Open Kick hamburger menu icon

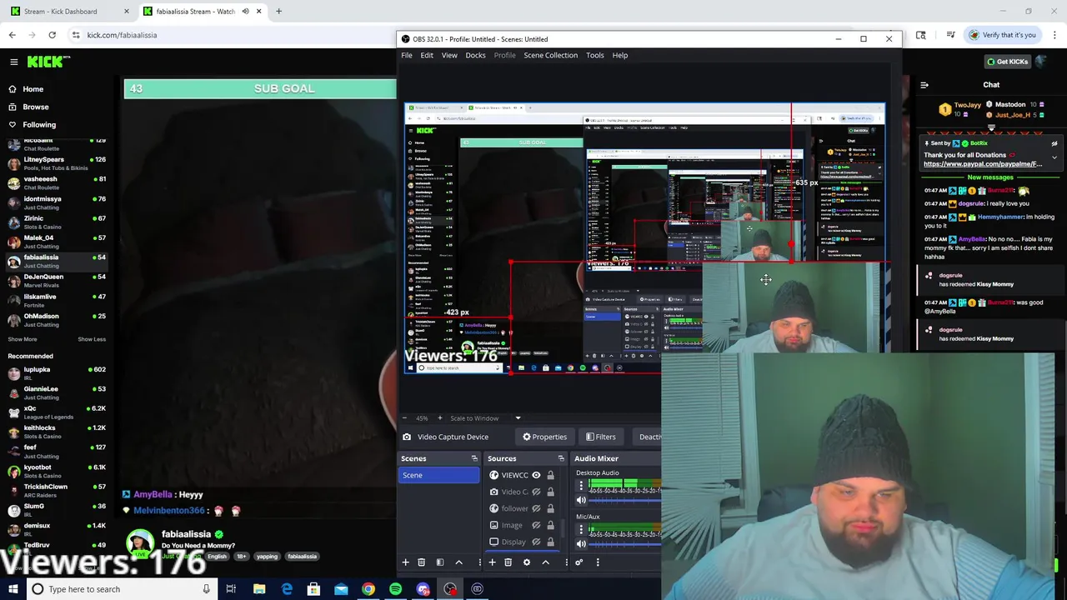point(13,62)
